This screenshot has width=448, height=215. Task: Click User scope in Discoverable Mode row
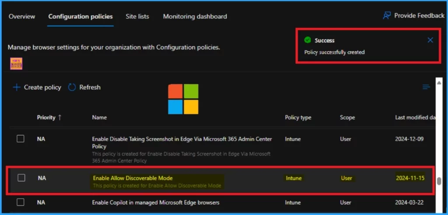tap(346, 178)
